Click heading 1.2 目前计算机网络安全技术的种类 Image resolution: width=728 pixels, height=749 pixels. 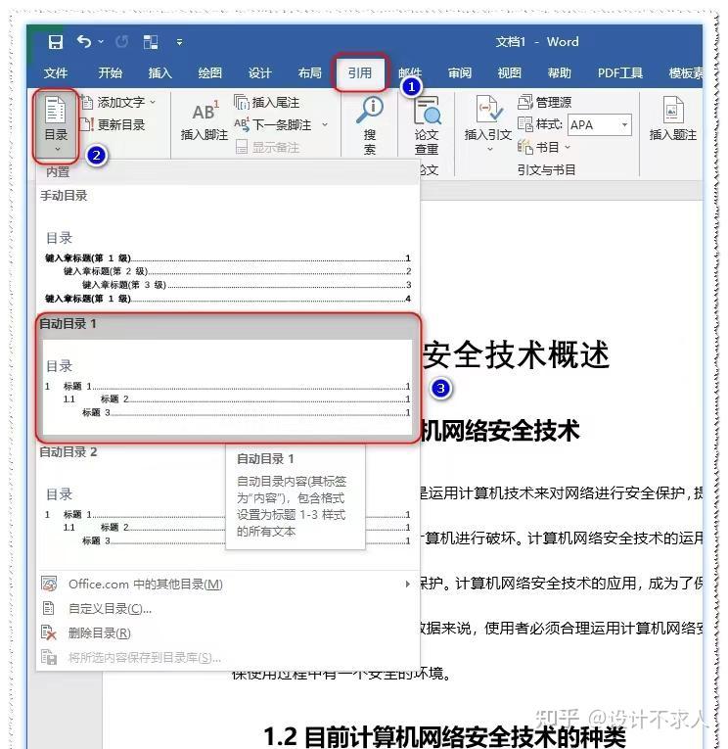(x=444, y=735)
